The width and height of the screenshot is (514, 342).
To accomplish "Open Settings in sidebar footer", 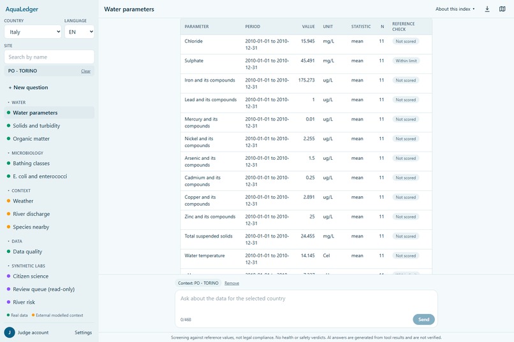I will pos(84,332).
